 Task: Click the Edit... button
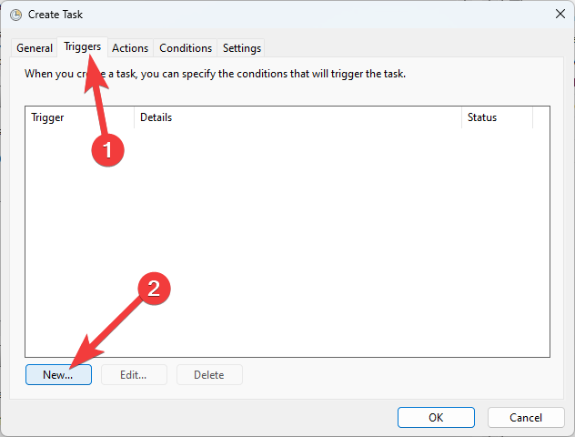tap(136, 374)
